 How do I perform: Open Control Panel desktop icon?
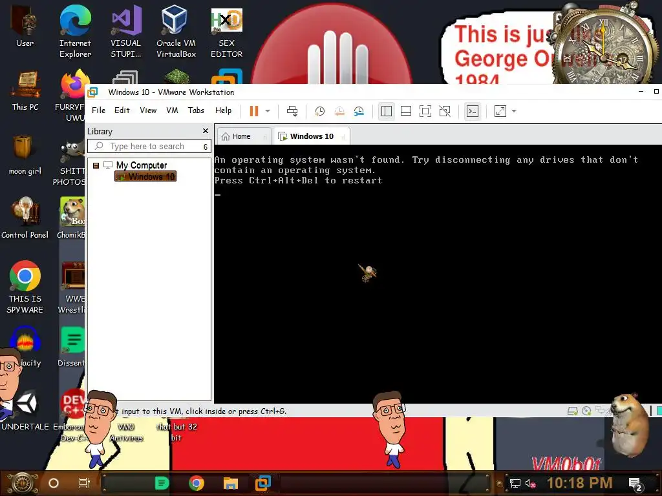25,218
